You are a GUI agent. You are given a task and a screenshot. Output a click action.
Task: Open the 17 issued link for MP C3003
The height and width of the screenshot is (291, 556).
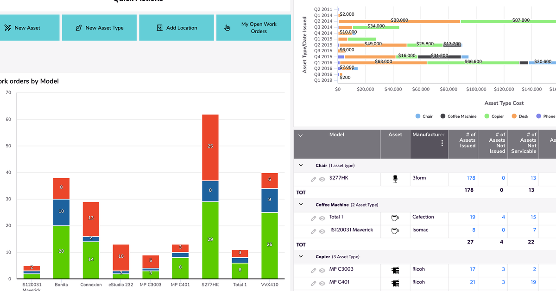point(473,269)
